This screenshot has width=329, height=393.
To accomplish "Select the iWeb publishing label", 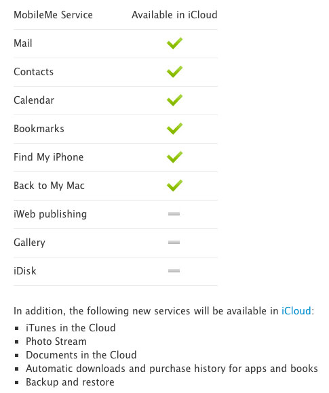I will (x=50, y=214).
